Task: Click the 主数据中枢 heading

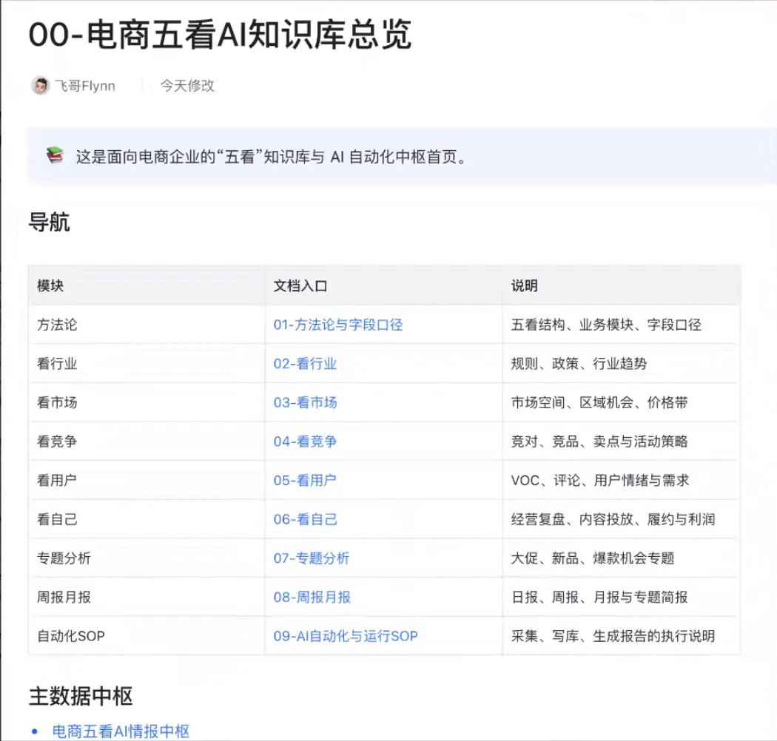Action: (x=81, y=696)
